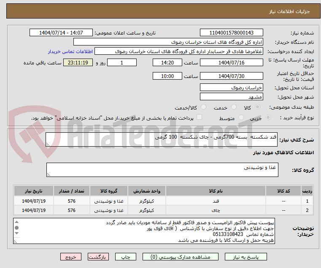Viewport: 321px width, 268px height.
Task: Click quantity 576 in the قند row
Action: [71, 201]
